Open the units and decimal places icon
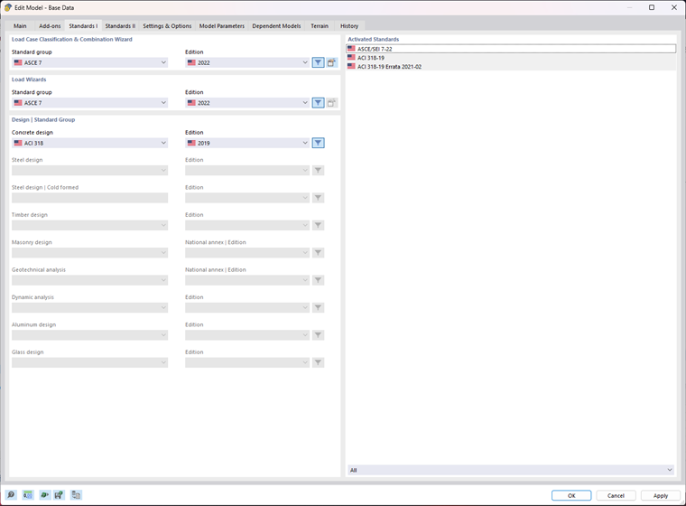 [28, 495]
